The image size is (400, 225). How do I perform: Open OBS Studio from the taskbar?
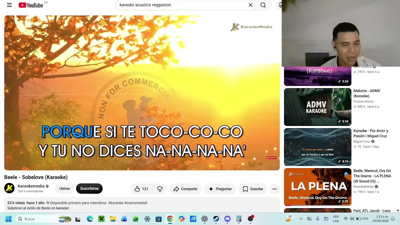(250, 219)
